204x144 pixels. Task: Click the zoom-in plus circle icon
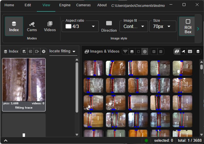(x=145, y=51)
